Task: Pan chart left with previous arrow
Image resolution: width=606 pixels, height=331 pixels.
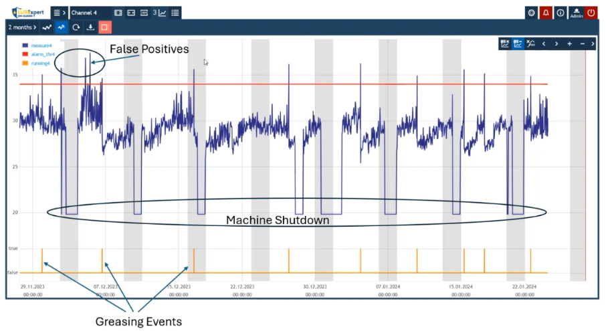Action: coord(543,43)
